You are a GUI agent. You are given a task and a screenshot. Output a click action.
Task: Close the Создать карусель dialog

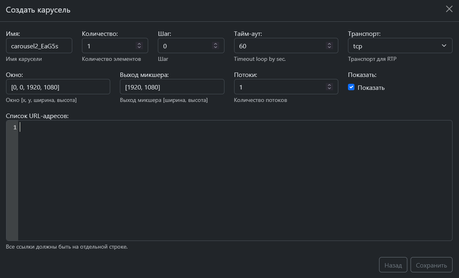click(x=449, y=9)
